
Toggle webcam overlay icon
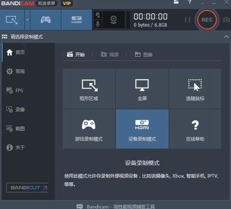[x=114, y=20]
